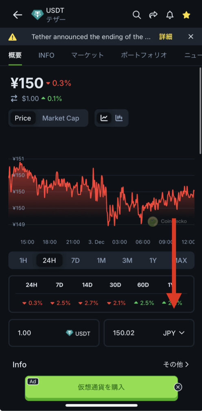Viewport: 202px width, 411px height.
Task: Switch to candlestick chart icon
Action: point(119,118)
